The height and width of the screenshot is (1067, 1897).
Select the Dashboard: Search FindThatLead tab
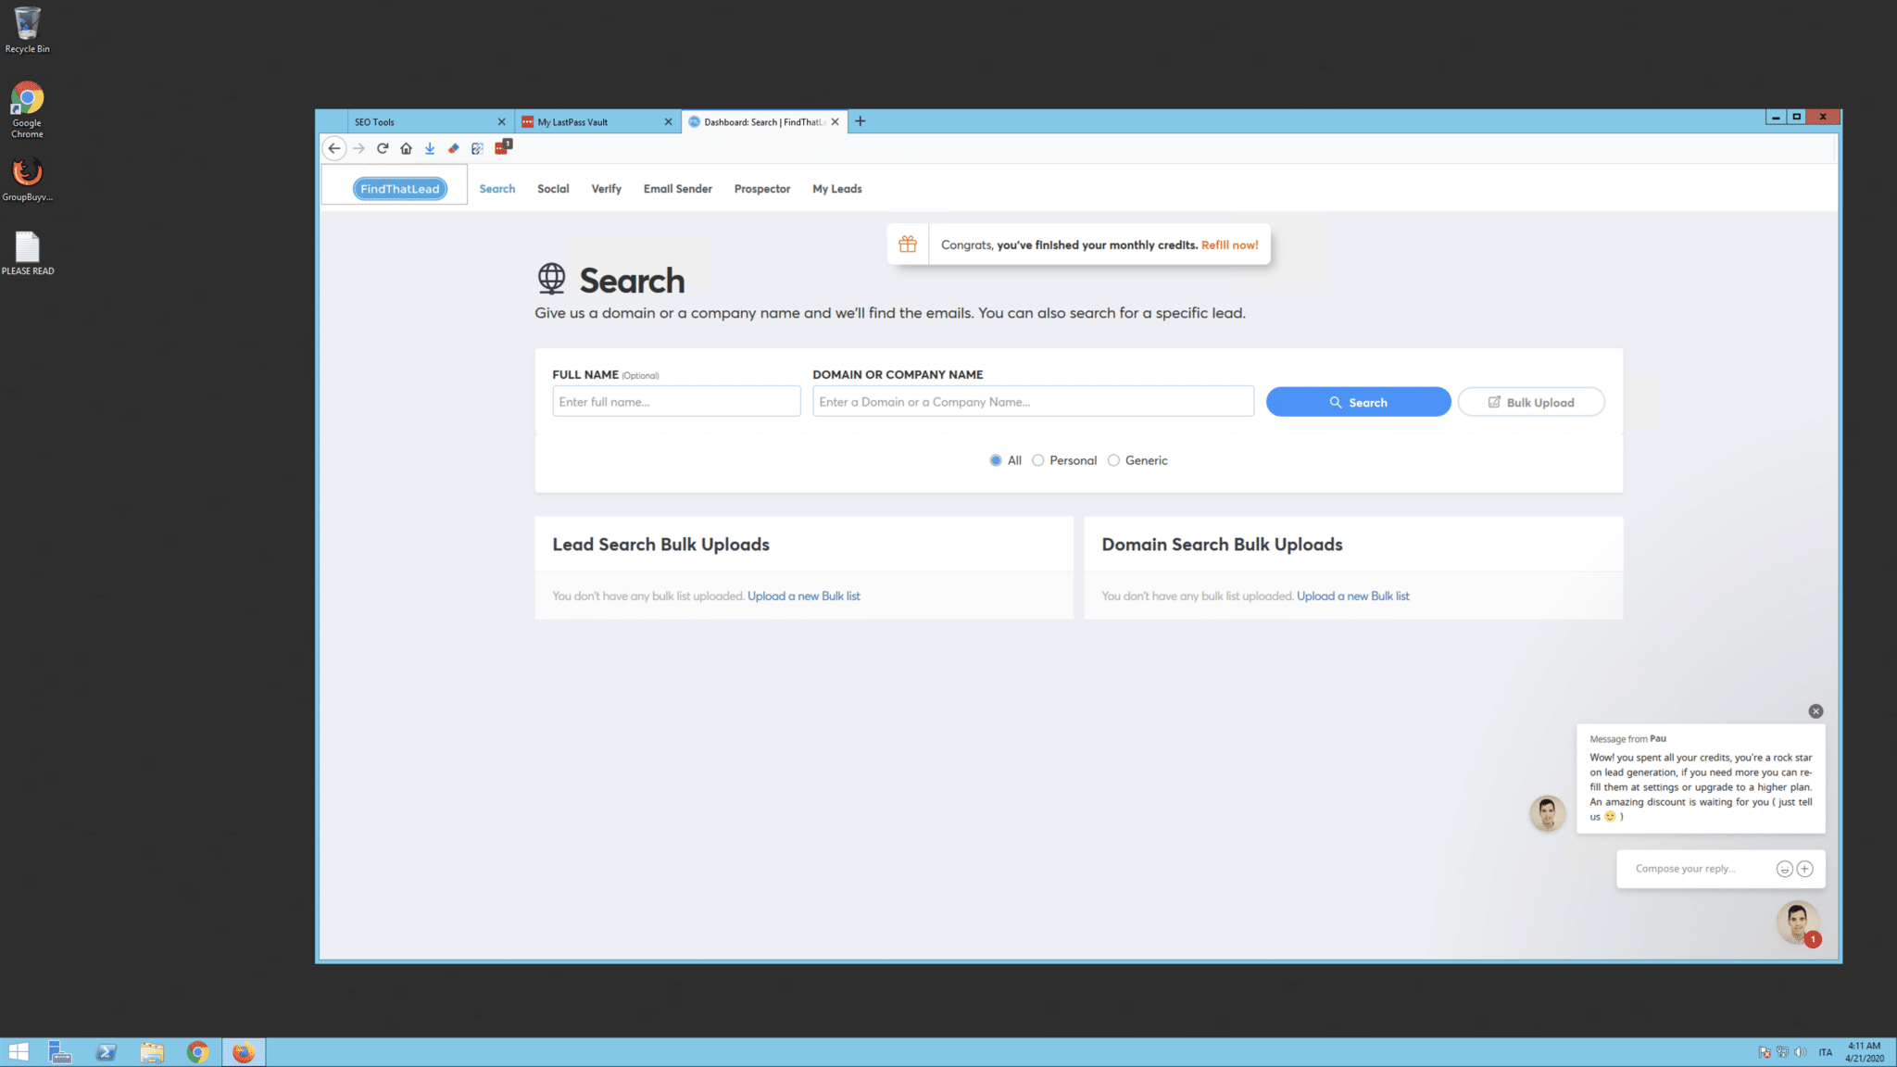764,121
